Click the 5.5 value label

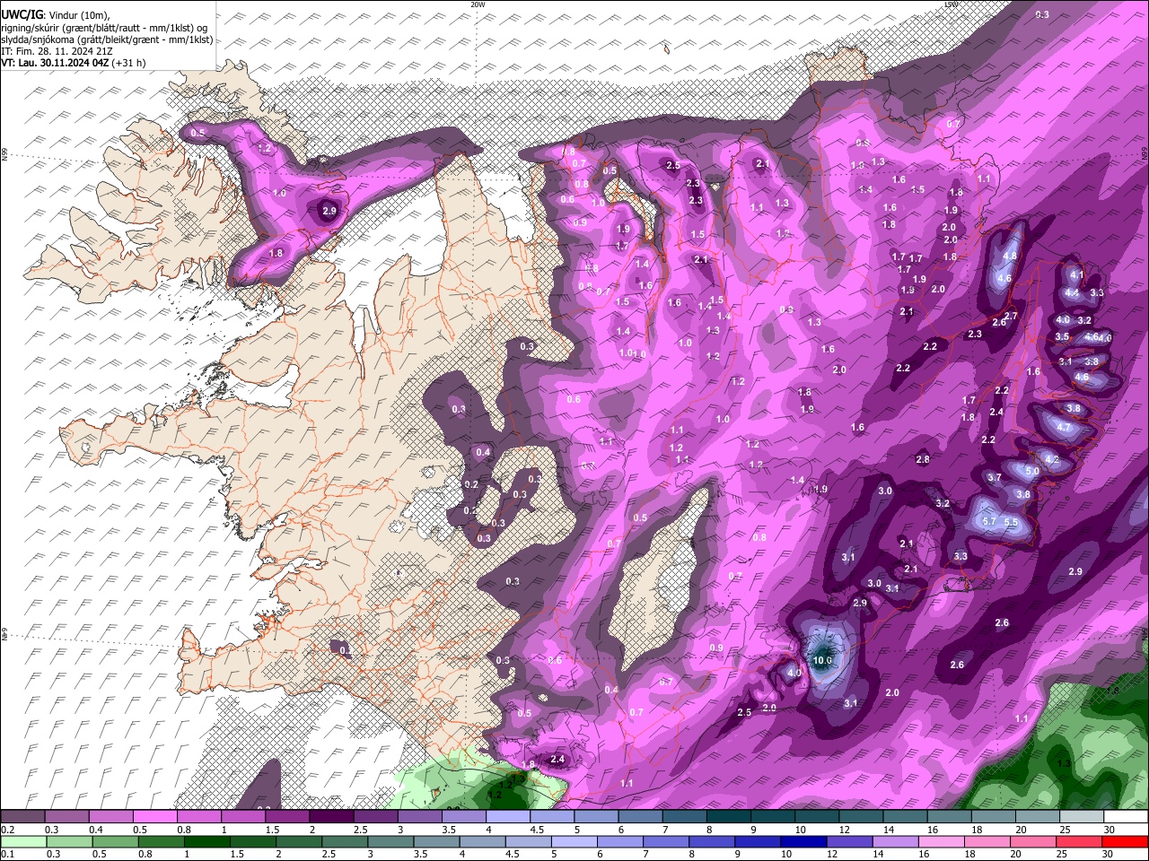pos(1011,522)
